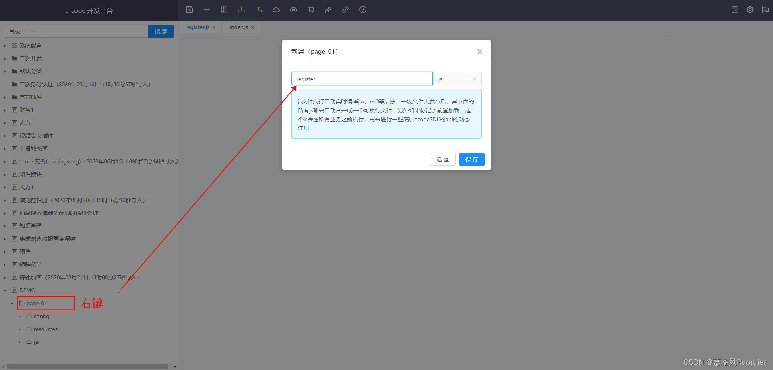Select the 传输加密 tree item
Viewport: 773px width, 370px height.
click(79, 277)
